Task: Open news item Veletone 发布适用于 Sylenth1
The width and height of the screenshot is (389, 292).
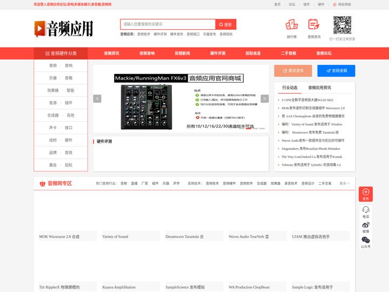Action: [x=311, y=165]
